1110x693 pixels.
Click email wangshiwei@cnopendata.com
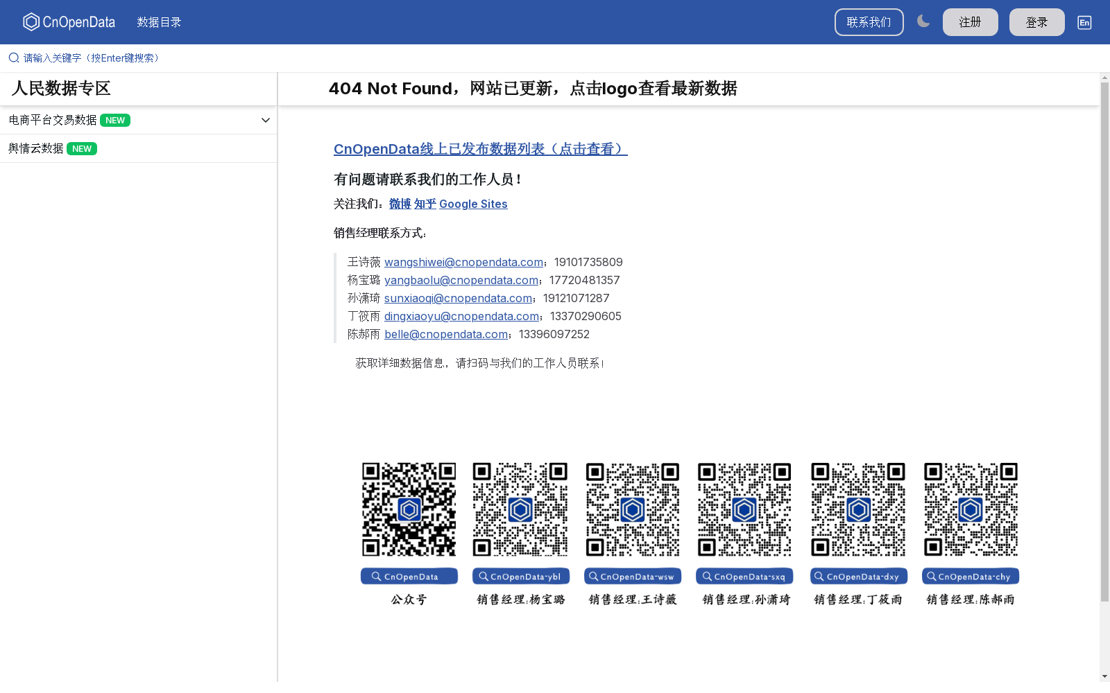pyautogui.click(x=463, y=262)
